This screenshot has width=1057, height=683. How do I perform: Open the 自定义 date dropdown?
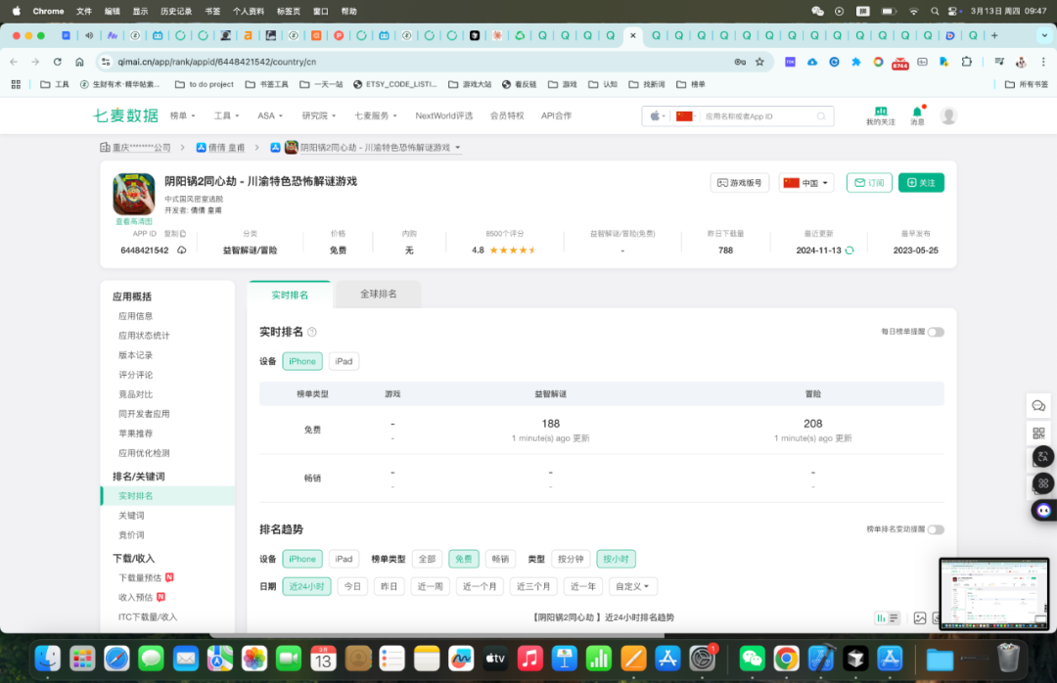click(631, 586)
